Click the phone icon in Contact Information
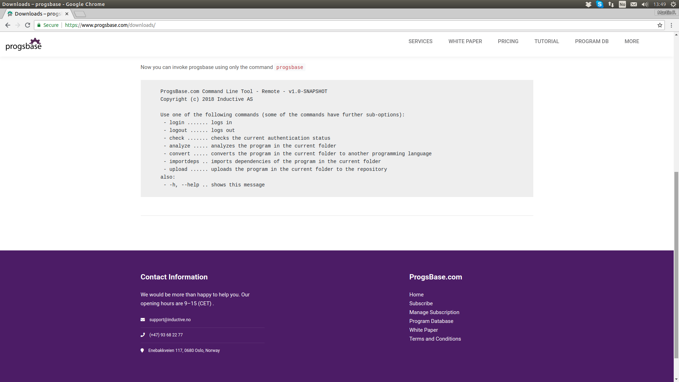Screen dimensions: 679x382 point(143,335)
